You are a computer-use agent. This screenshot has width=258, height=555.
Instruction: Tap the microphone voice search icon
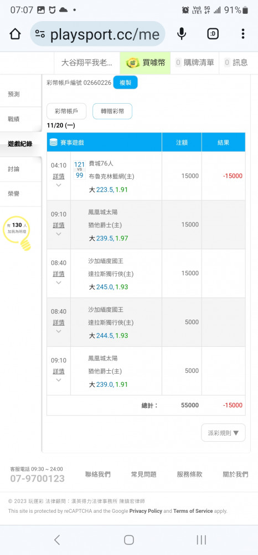pos(182,34)
